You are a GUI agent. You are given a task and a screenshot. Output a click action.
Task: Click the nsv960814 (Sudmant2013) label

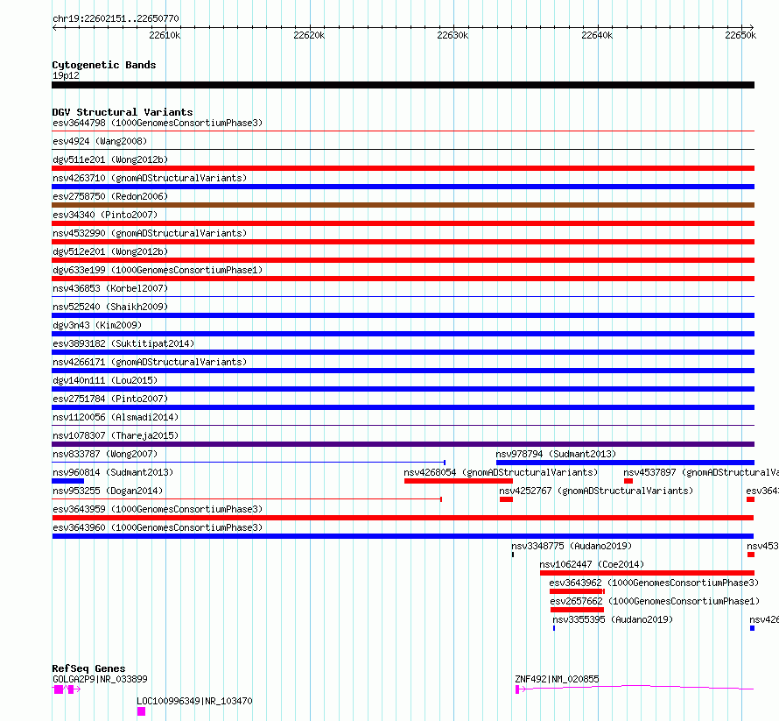tap(113, 472)
